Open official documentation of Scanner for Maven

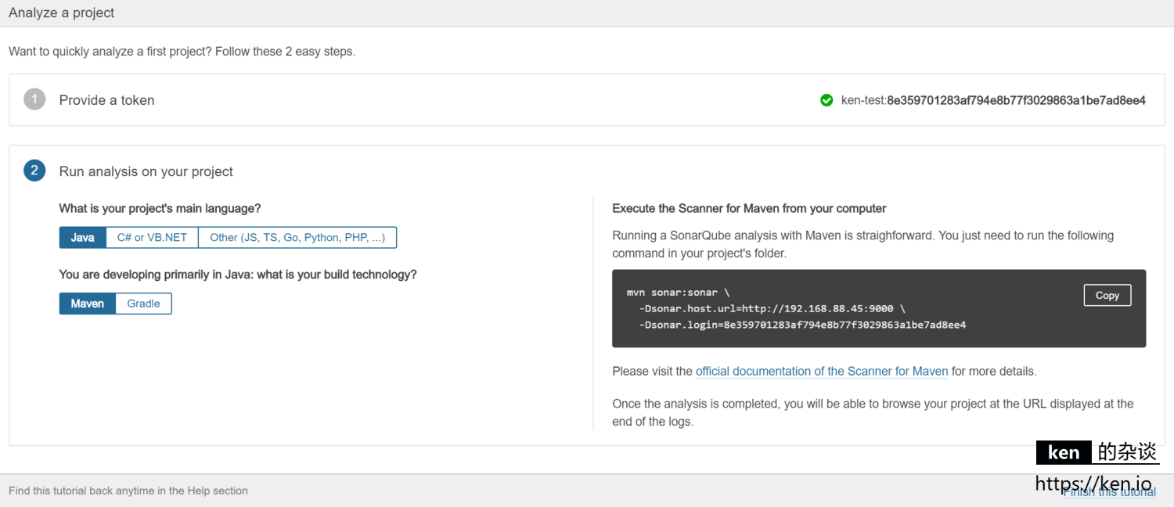pos(822,371)
